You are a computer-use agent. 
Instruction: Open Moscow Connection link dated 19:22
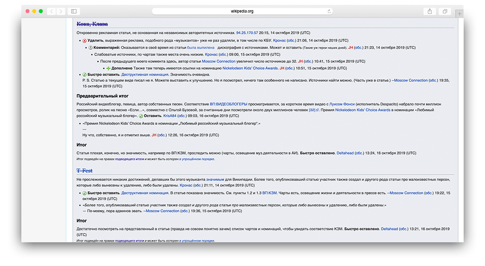pyautogui.click(x=406, y=193)
